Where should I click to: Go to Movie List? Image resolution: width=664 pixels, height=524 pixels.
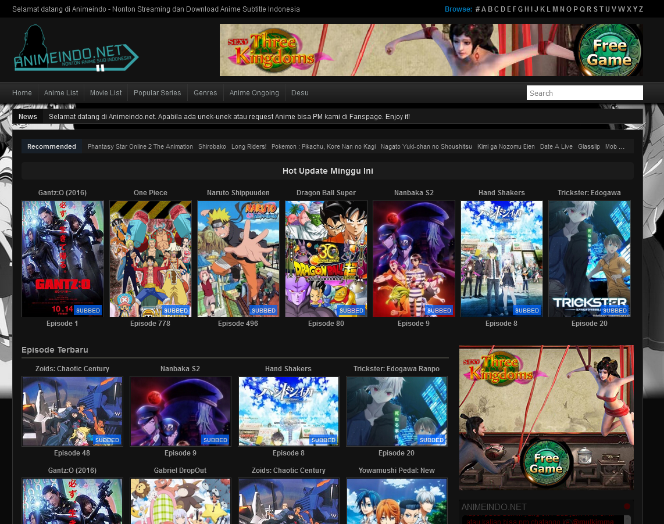click(x=106, y=93)
